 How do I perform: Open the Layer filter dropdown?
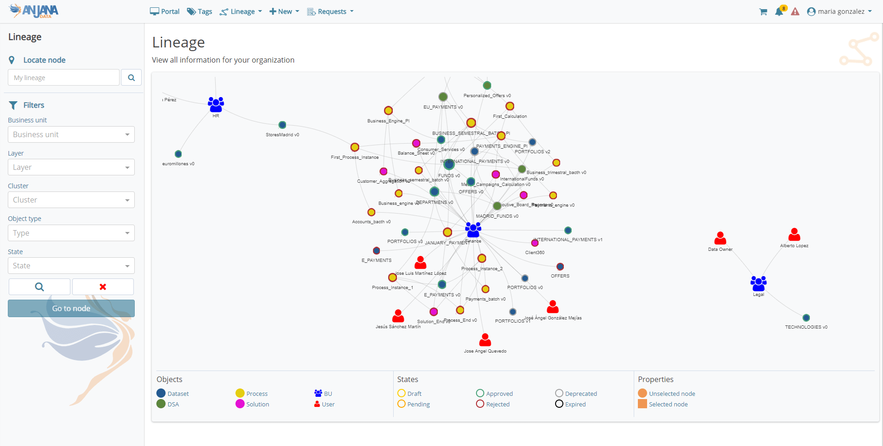coord(71,167)
